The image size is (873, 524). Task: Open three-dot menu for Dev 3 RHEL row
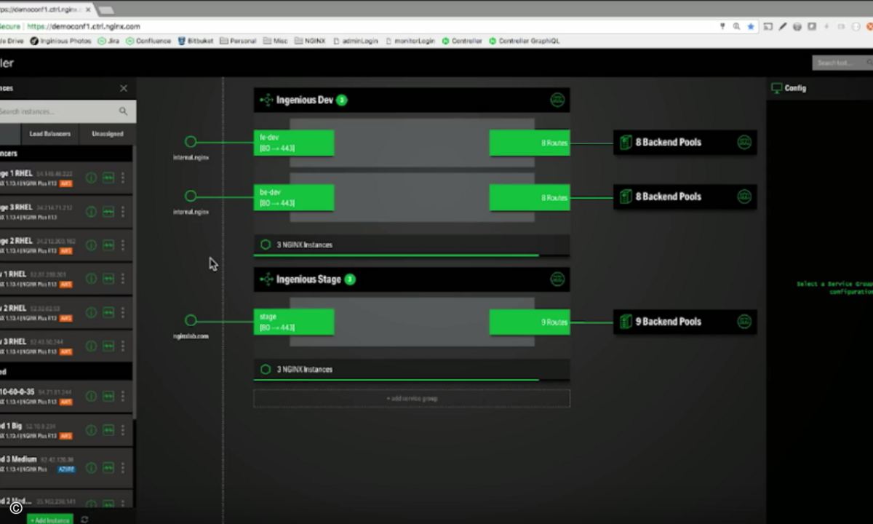[x=123, y=346]
